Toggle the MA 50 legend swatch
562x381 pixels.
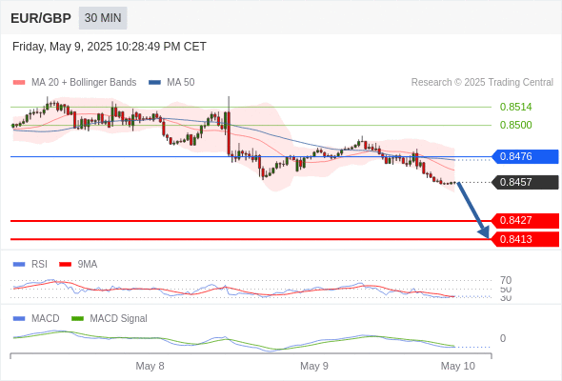pos(155,83)
